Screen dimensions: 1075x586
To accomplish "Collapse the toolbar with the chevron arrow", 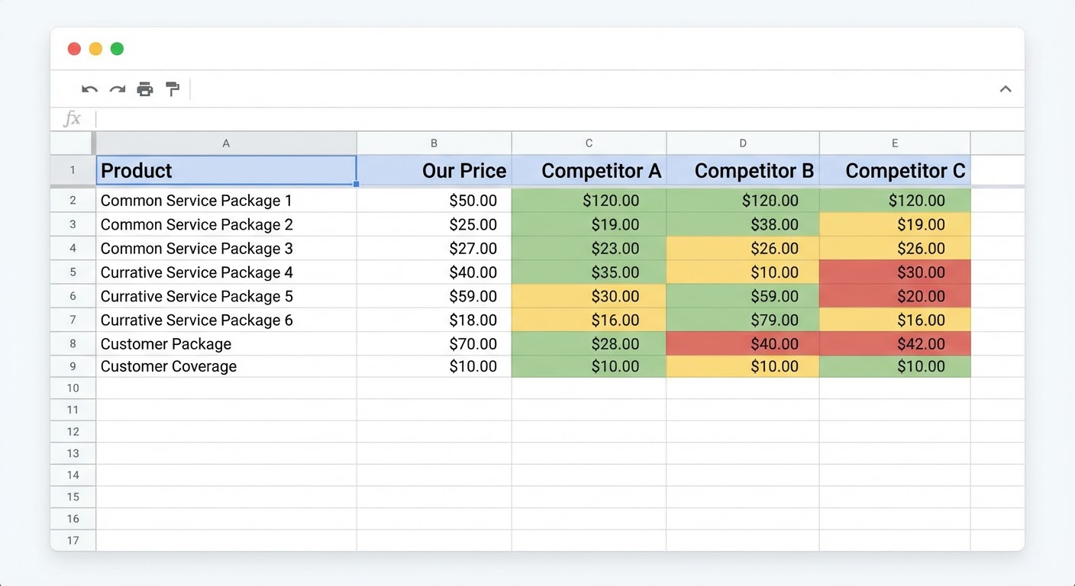I will (1006, 89).
